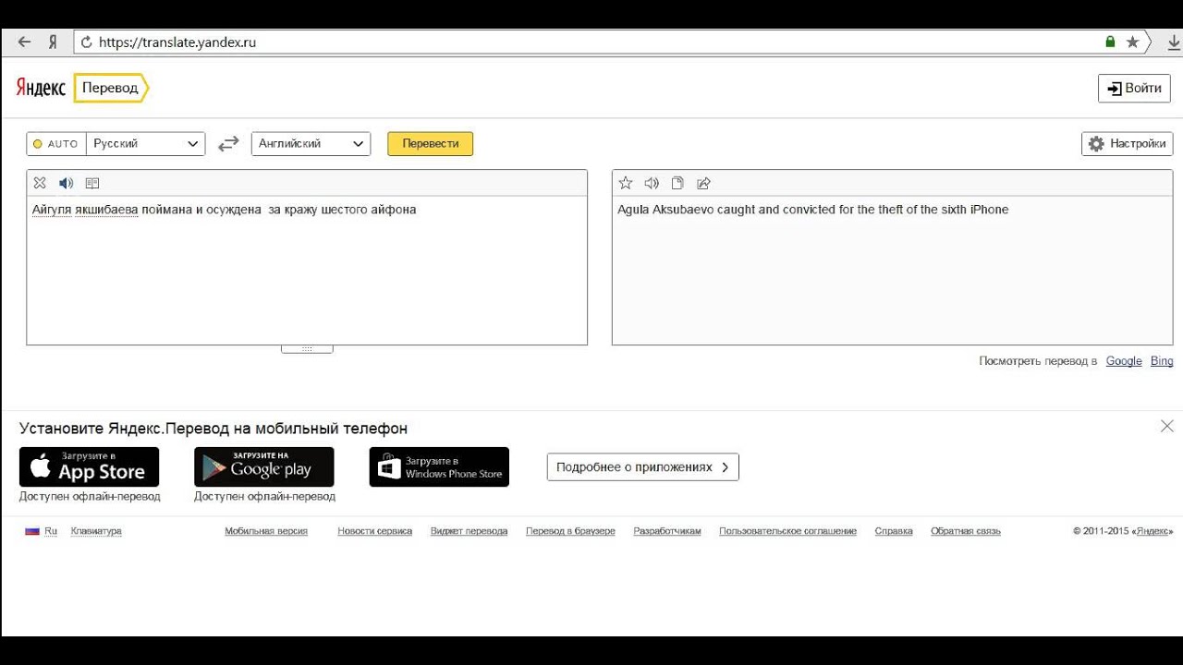Open Подробнее о приложениях button
1183x665 pixels.
[x=643, y=467]
